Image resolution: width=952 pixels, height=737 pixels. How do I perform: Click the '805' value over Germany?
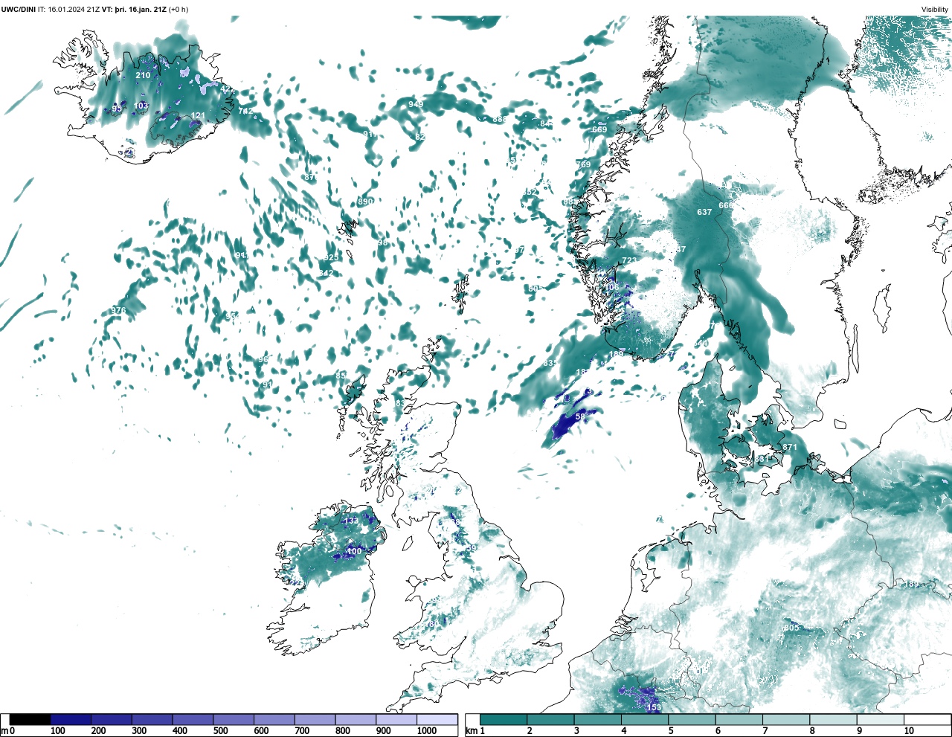tap(791, 628)
